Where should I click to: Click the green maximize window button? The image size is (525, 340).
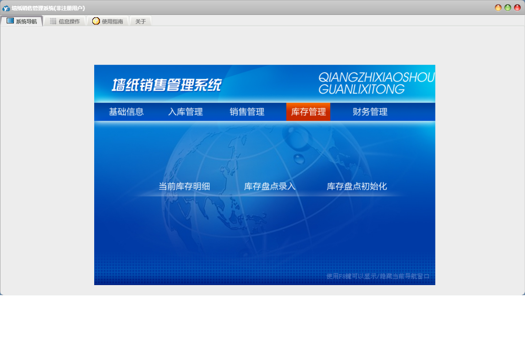[508, 8]
